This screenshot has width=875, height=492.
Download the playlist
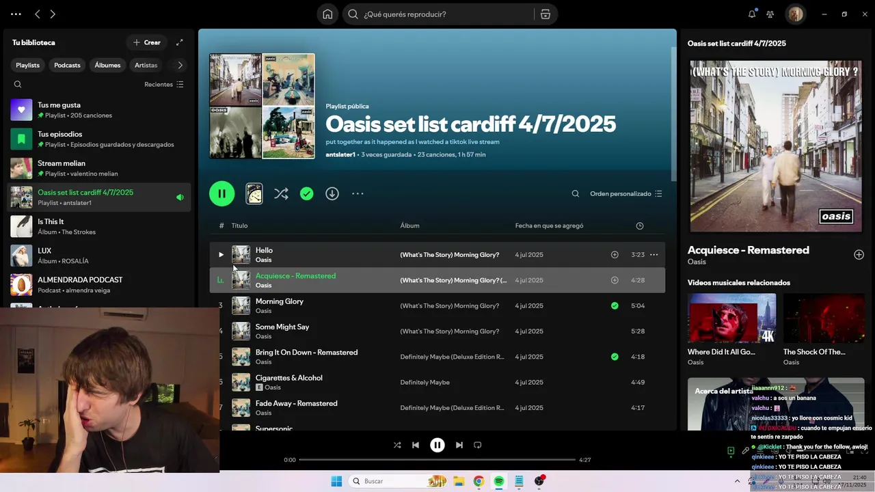pyautogui.click(x=332, y=194)
